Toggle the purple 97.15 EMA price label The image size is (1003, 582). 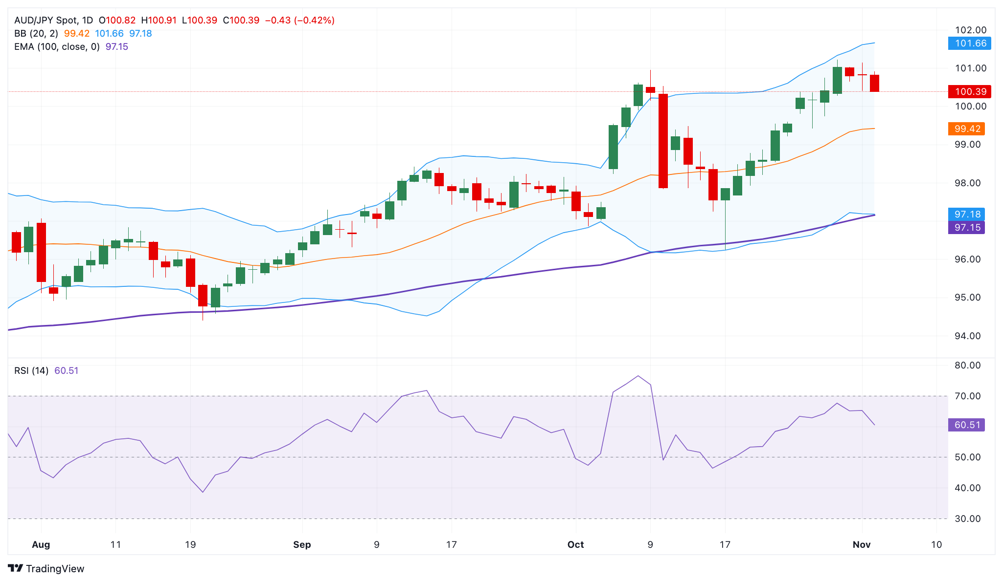tap(967, 228)
